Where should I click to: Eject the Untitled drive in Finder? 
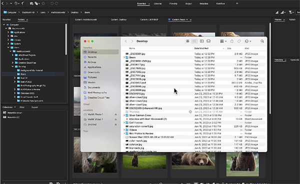coord(116,124)
